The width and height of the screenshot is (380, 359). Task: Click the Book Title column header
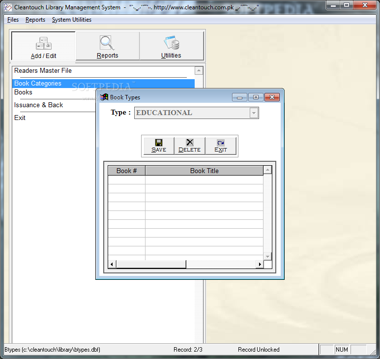(205, 171)
